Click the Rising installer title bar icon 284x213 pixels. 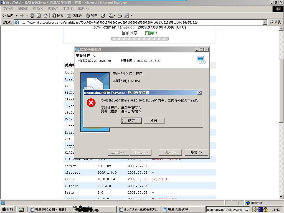(77, 50)
